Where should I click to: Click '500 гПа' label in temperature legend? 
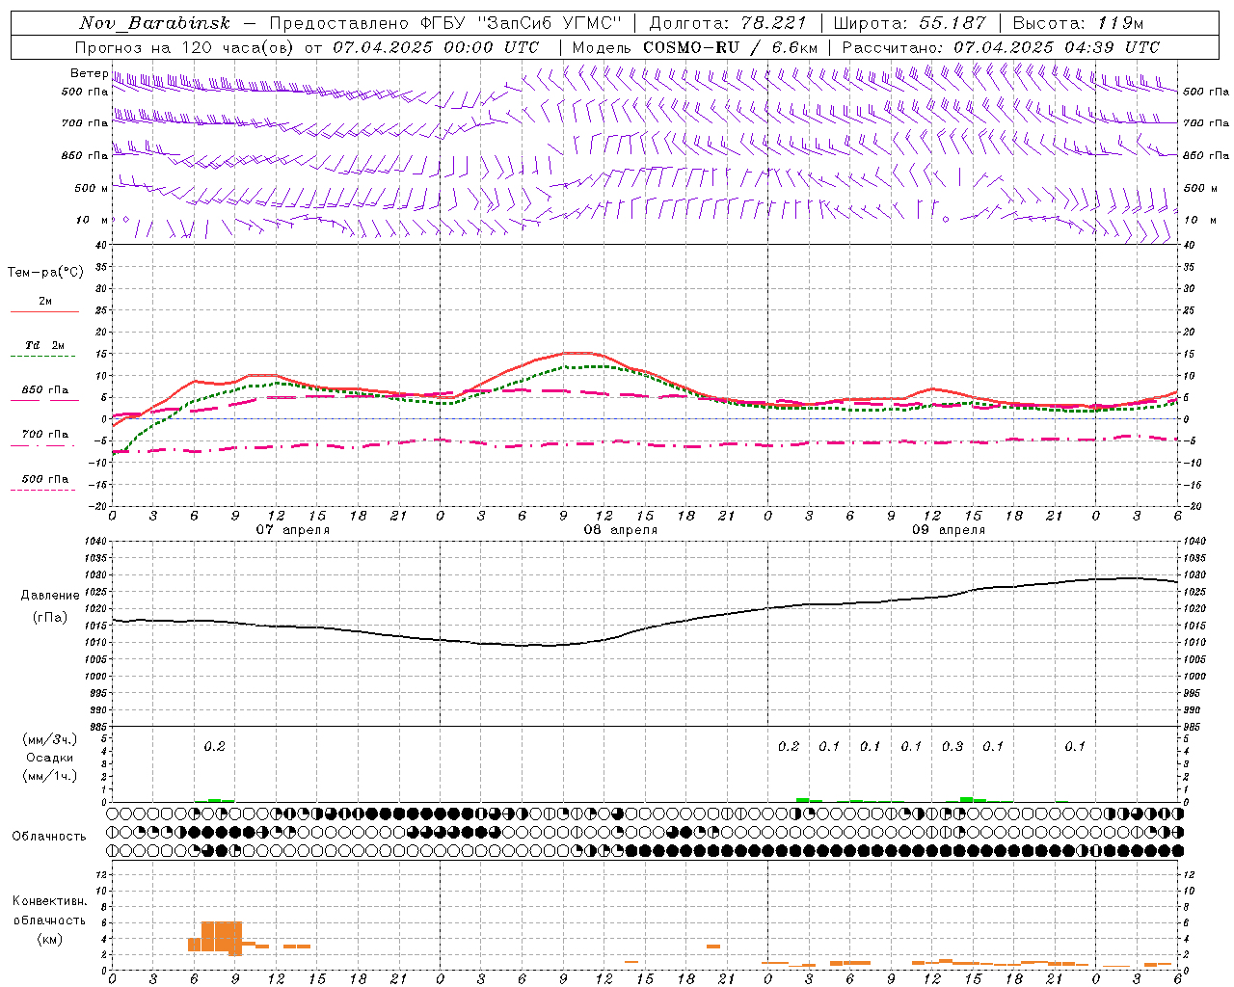tap(45, 479)
